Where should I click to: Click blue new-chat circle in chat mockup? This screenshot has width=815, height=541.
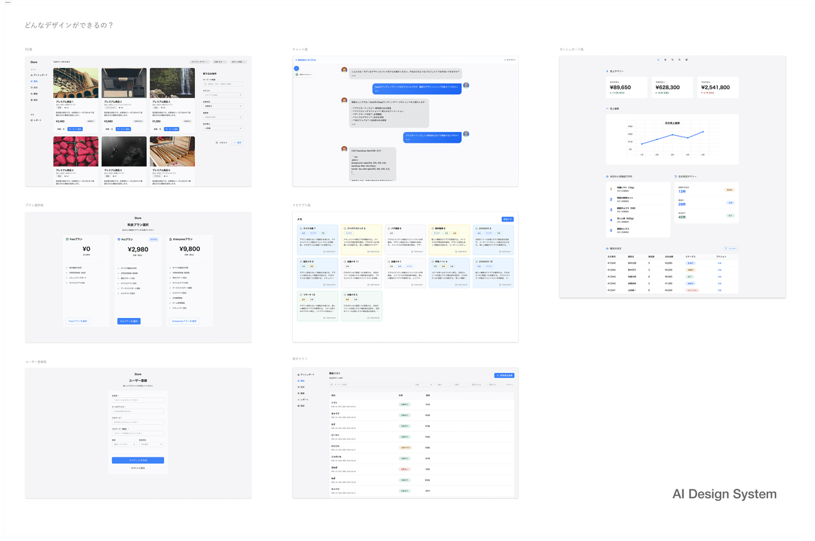pyautogui.click(x=297, y=69)
